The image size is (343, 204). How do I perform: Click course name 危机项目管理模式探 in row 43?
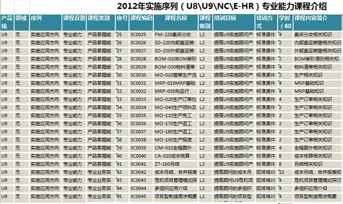[x=176, y=180]
